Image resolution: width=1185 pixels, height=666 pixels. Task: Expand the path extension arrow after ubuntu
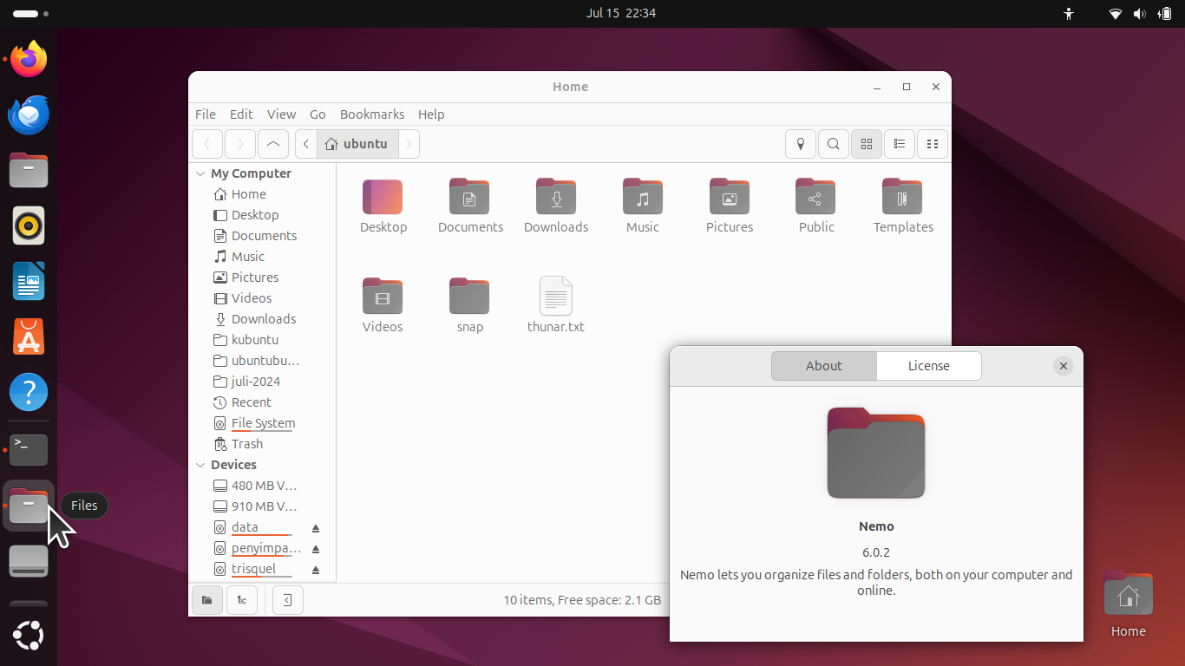coord(409,144)
